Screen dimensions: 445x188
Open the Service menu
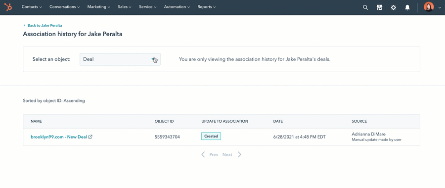click(147, 7)
